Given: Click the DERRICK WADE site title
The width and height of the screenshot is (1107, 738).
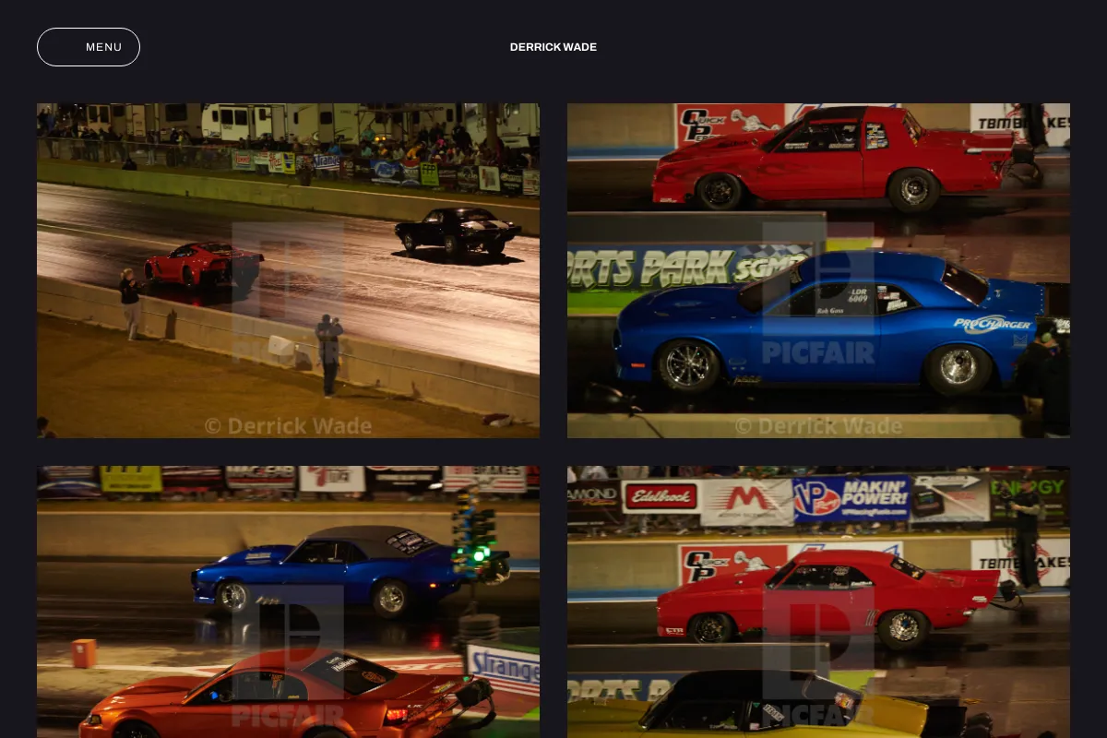Looking at the screenshot, I should pos(553,47).
